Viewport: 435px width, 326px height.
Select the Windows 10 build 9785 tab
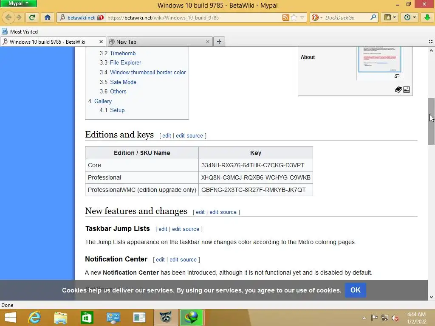coord(53,42)
